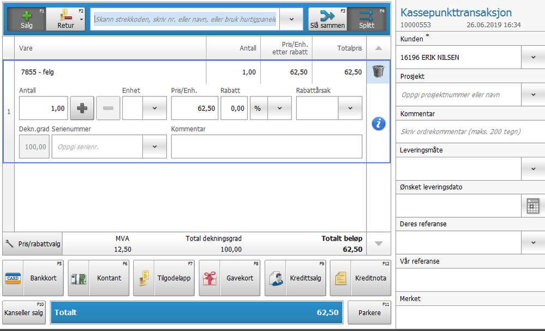The height and width of the screenshot is (331, 545).
Task: Click the Ønsket leveringsdato date field
Action: (459, 206)
